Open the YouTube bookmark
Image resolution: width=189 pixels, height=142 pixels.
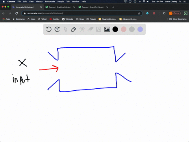click(x=54, y=19)
